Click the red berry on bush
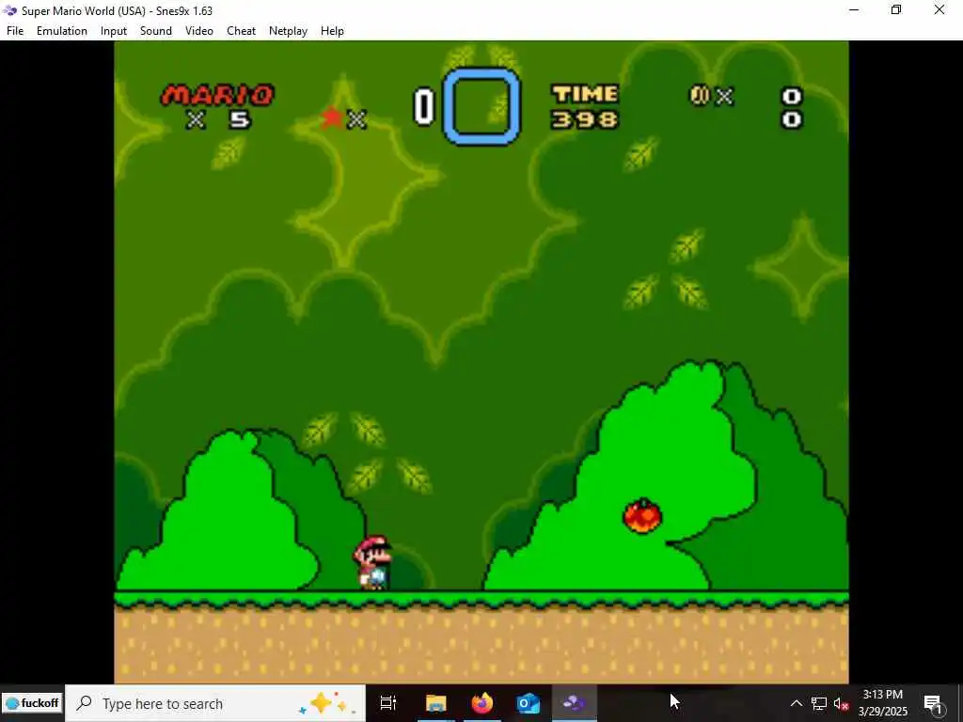Image resolution: width=963 pixels, height=722 pixels. click(x=642, y=515)
